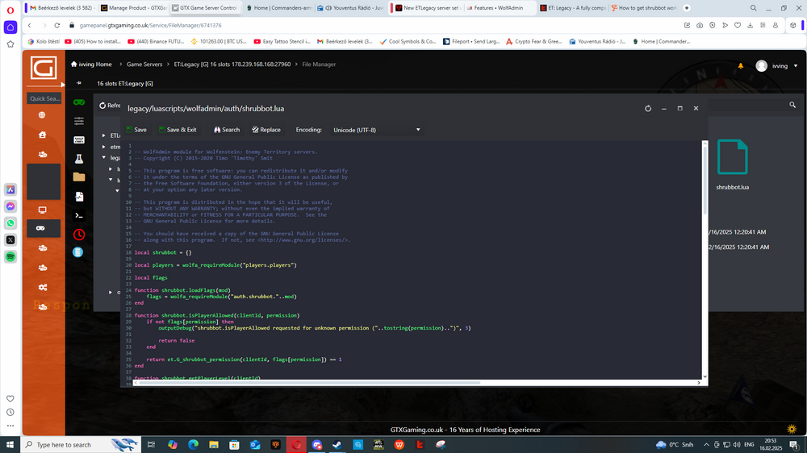Click the Windows Start button
This screenshot has height=453, width=807.
[10, 444]
